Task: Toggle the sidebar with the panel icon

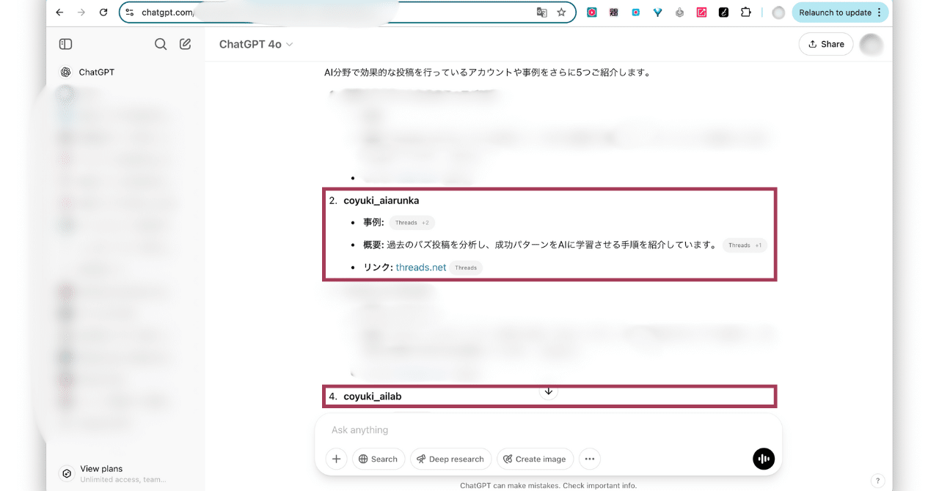Action: tap(65, 44)
